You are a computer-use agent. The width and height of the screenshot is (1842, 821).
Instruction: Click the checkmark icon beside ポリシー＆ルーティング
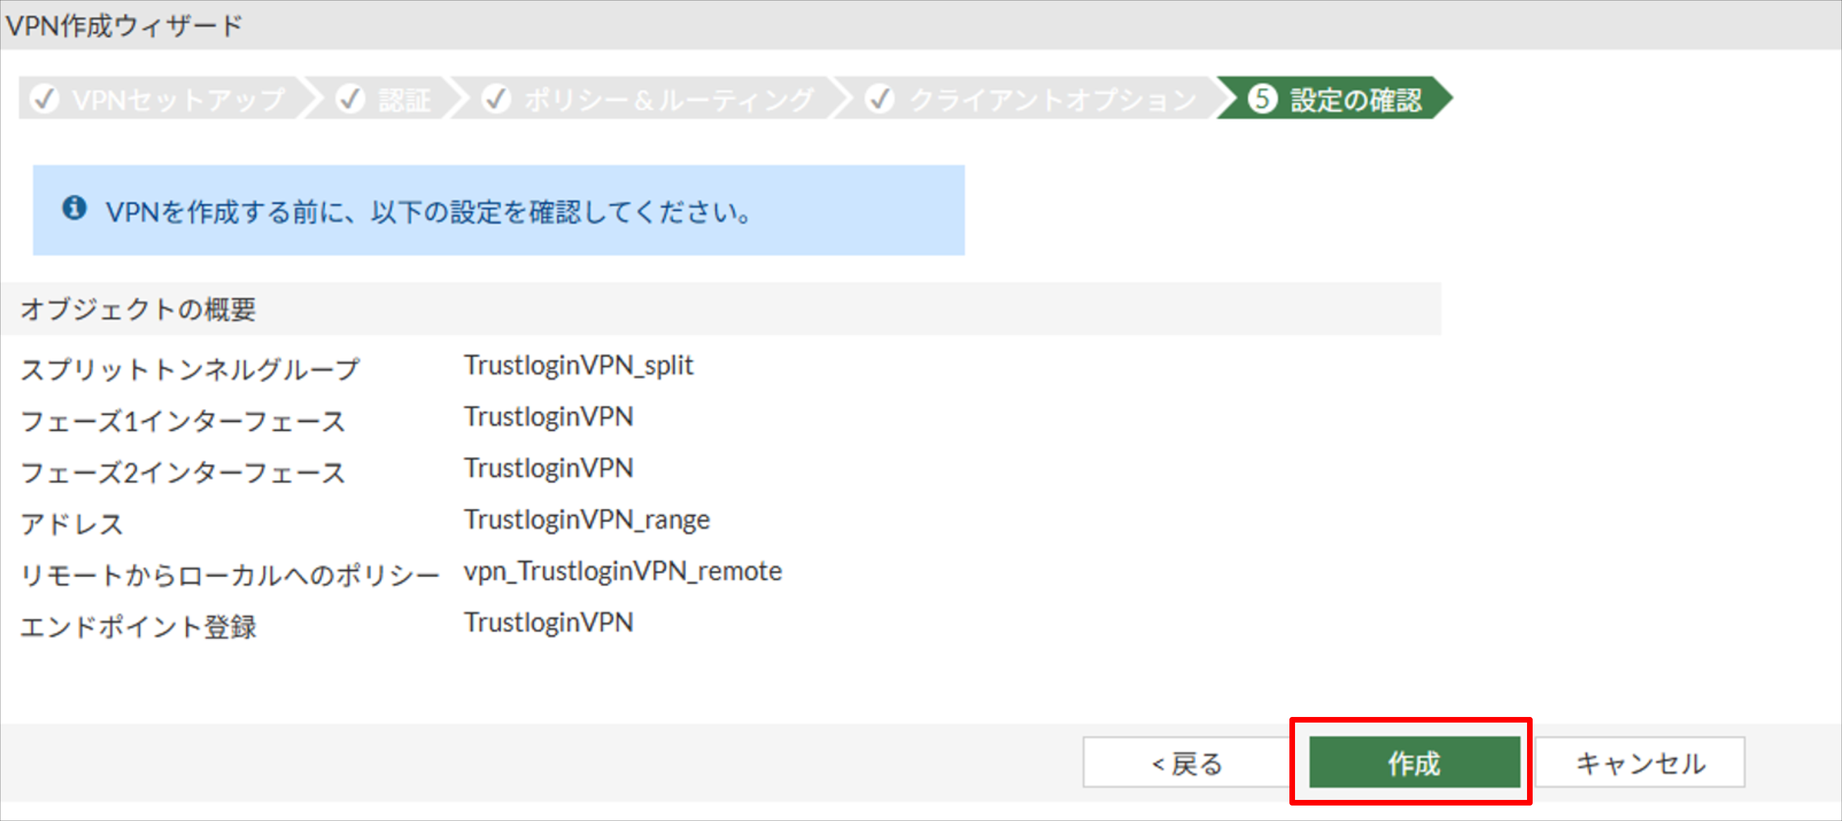point(497,98)
